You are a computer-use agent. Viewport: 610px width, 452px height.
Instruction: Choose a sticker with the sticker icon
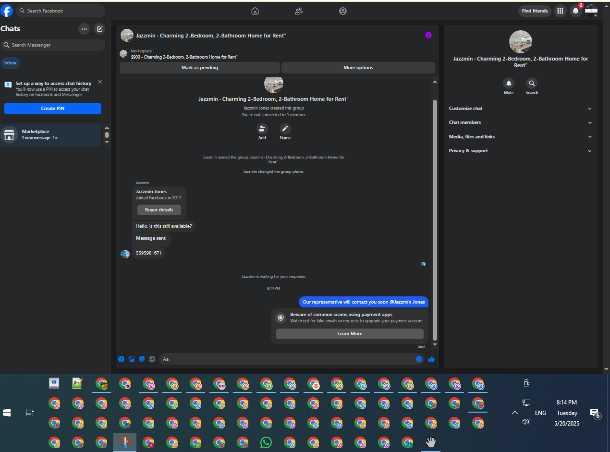click(142, 359)
